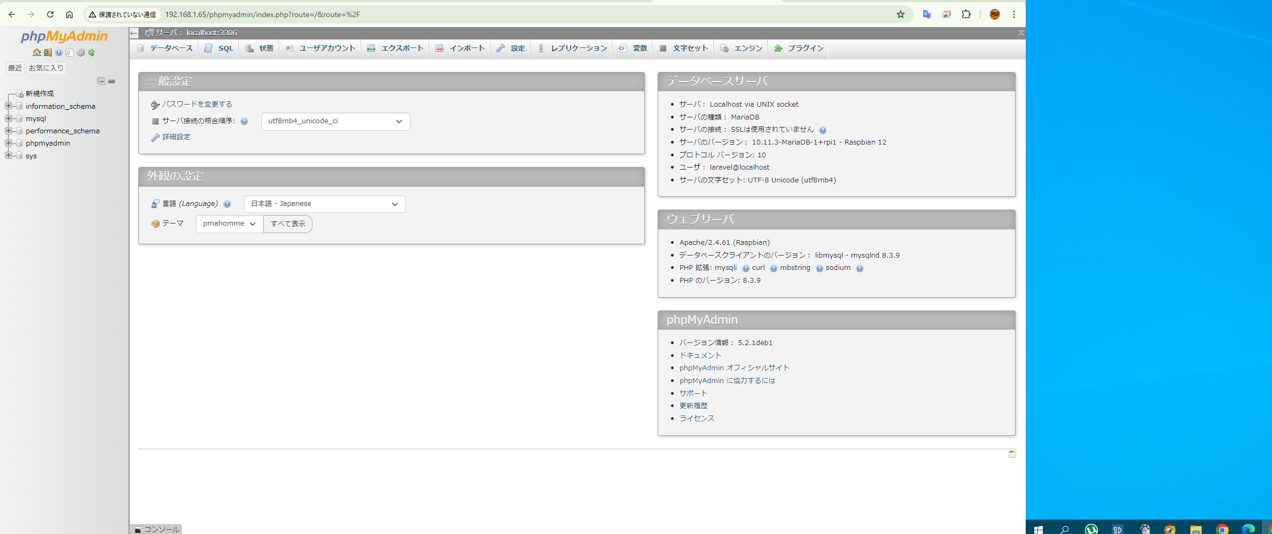Select the 新規作成 tree item
The image size is (1272, 534).
(x=40, y=94)
